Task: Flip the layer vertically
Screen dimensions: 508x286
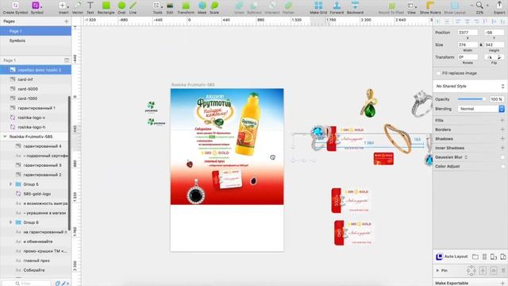Action: tap(499, 57)
